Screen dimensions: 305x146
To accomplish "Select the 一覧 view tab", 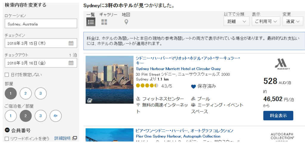I will pos(91,15).
